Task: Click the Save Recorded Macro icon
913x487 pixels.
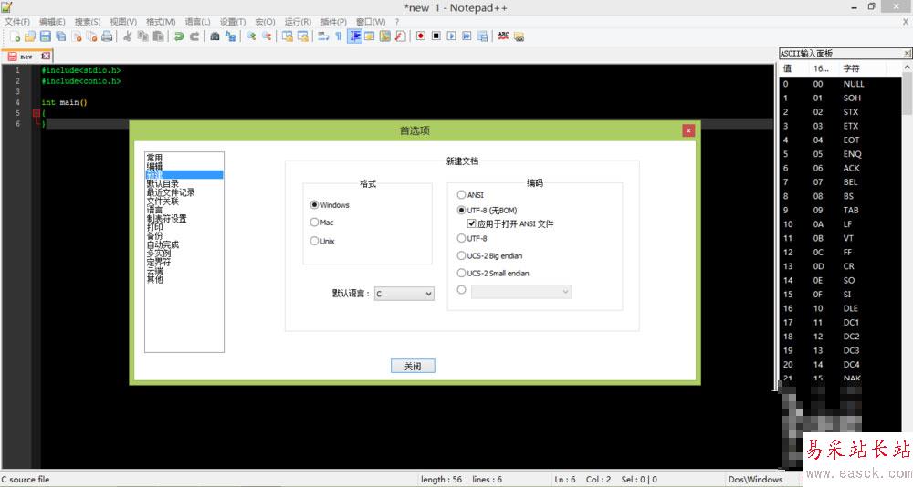Action: [483, 36]
